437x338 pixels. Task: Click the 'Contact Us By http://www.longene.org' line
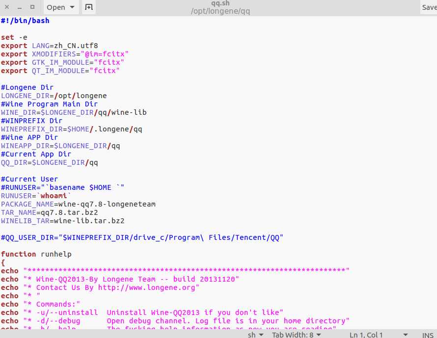coord(100,287)
